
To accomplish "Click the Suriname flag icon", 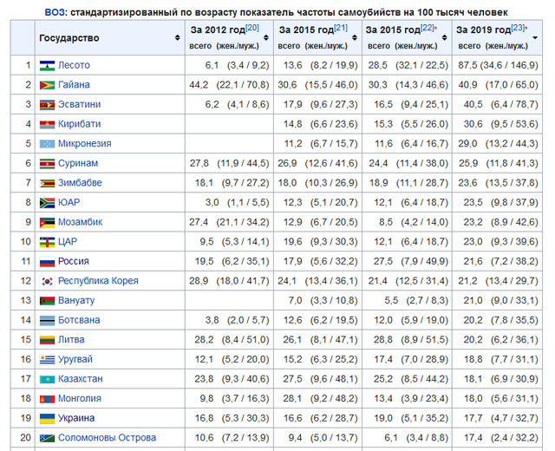I will click(x=47, y=164).
